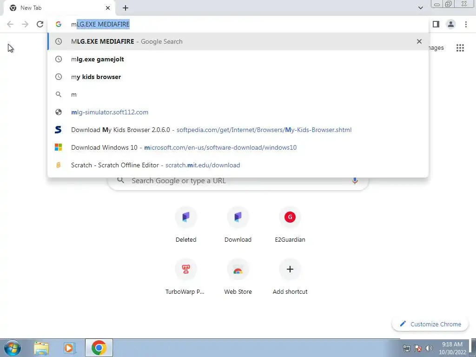Choose the my kids browser suggestion
476x357 pixels.
(x=238, y=77)
